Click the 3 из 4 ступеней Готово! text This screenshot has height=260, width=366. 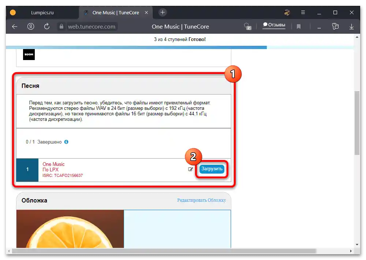(x=180, y=39)
